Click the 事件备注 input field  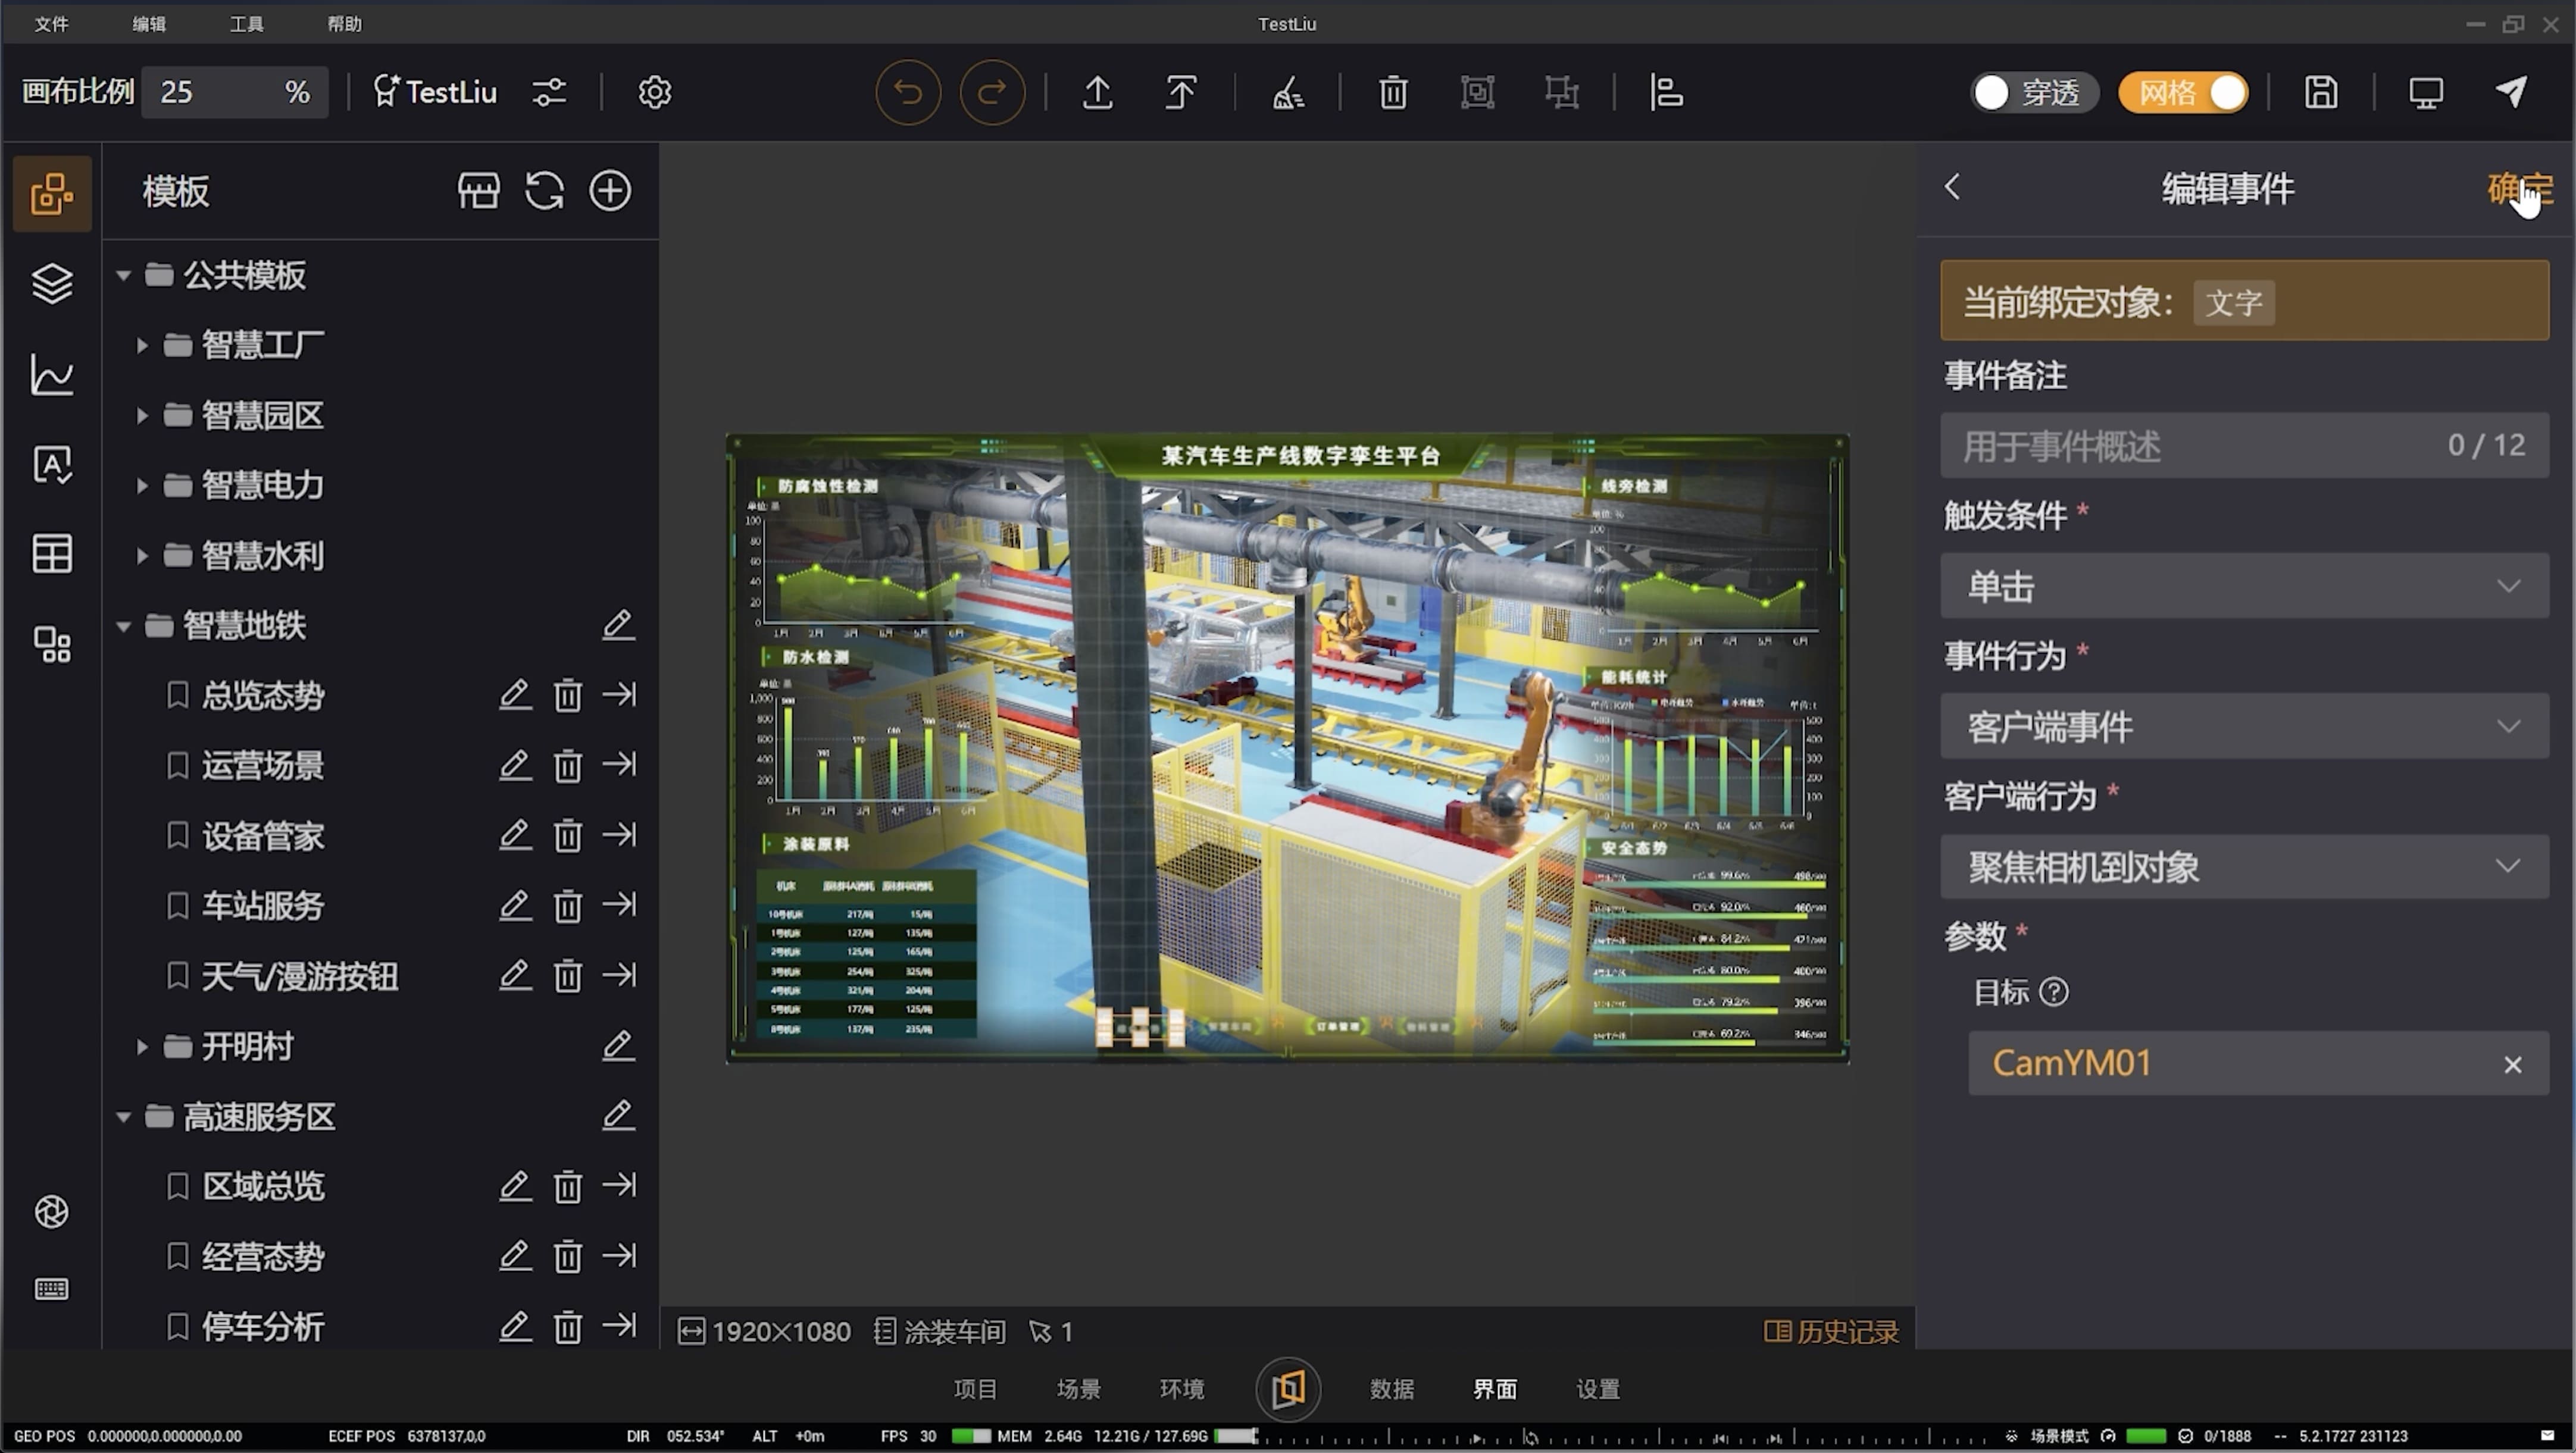(x=2200, y=445)
